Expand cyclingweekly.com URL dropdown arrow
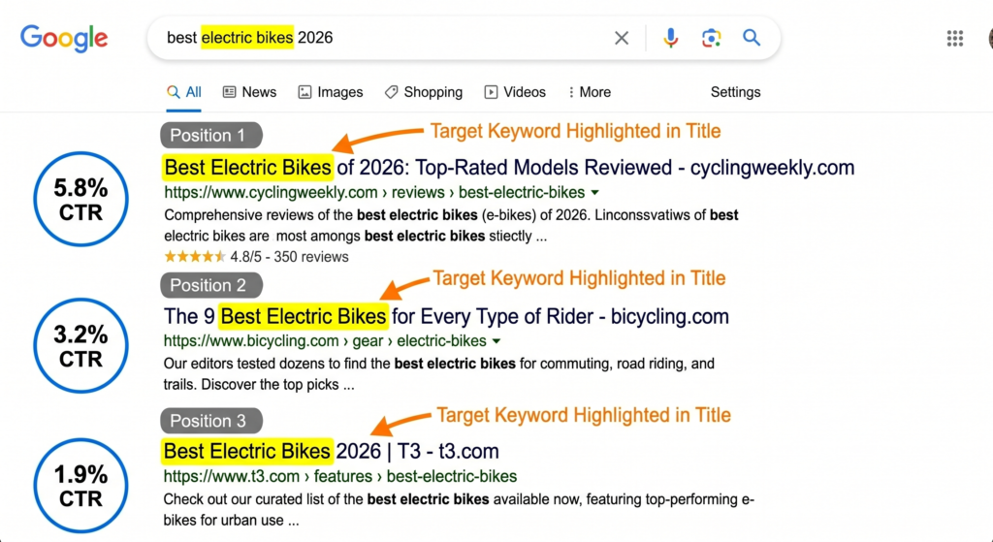 pos(594,192)
